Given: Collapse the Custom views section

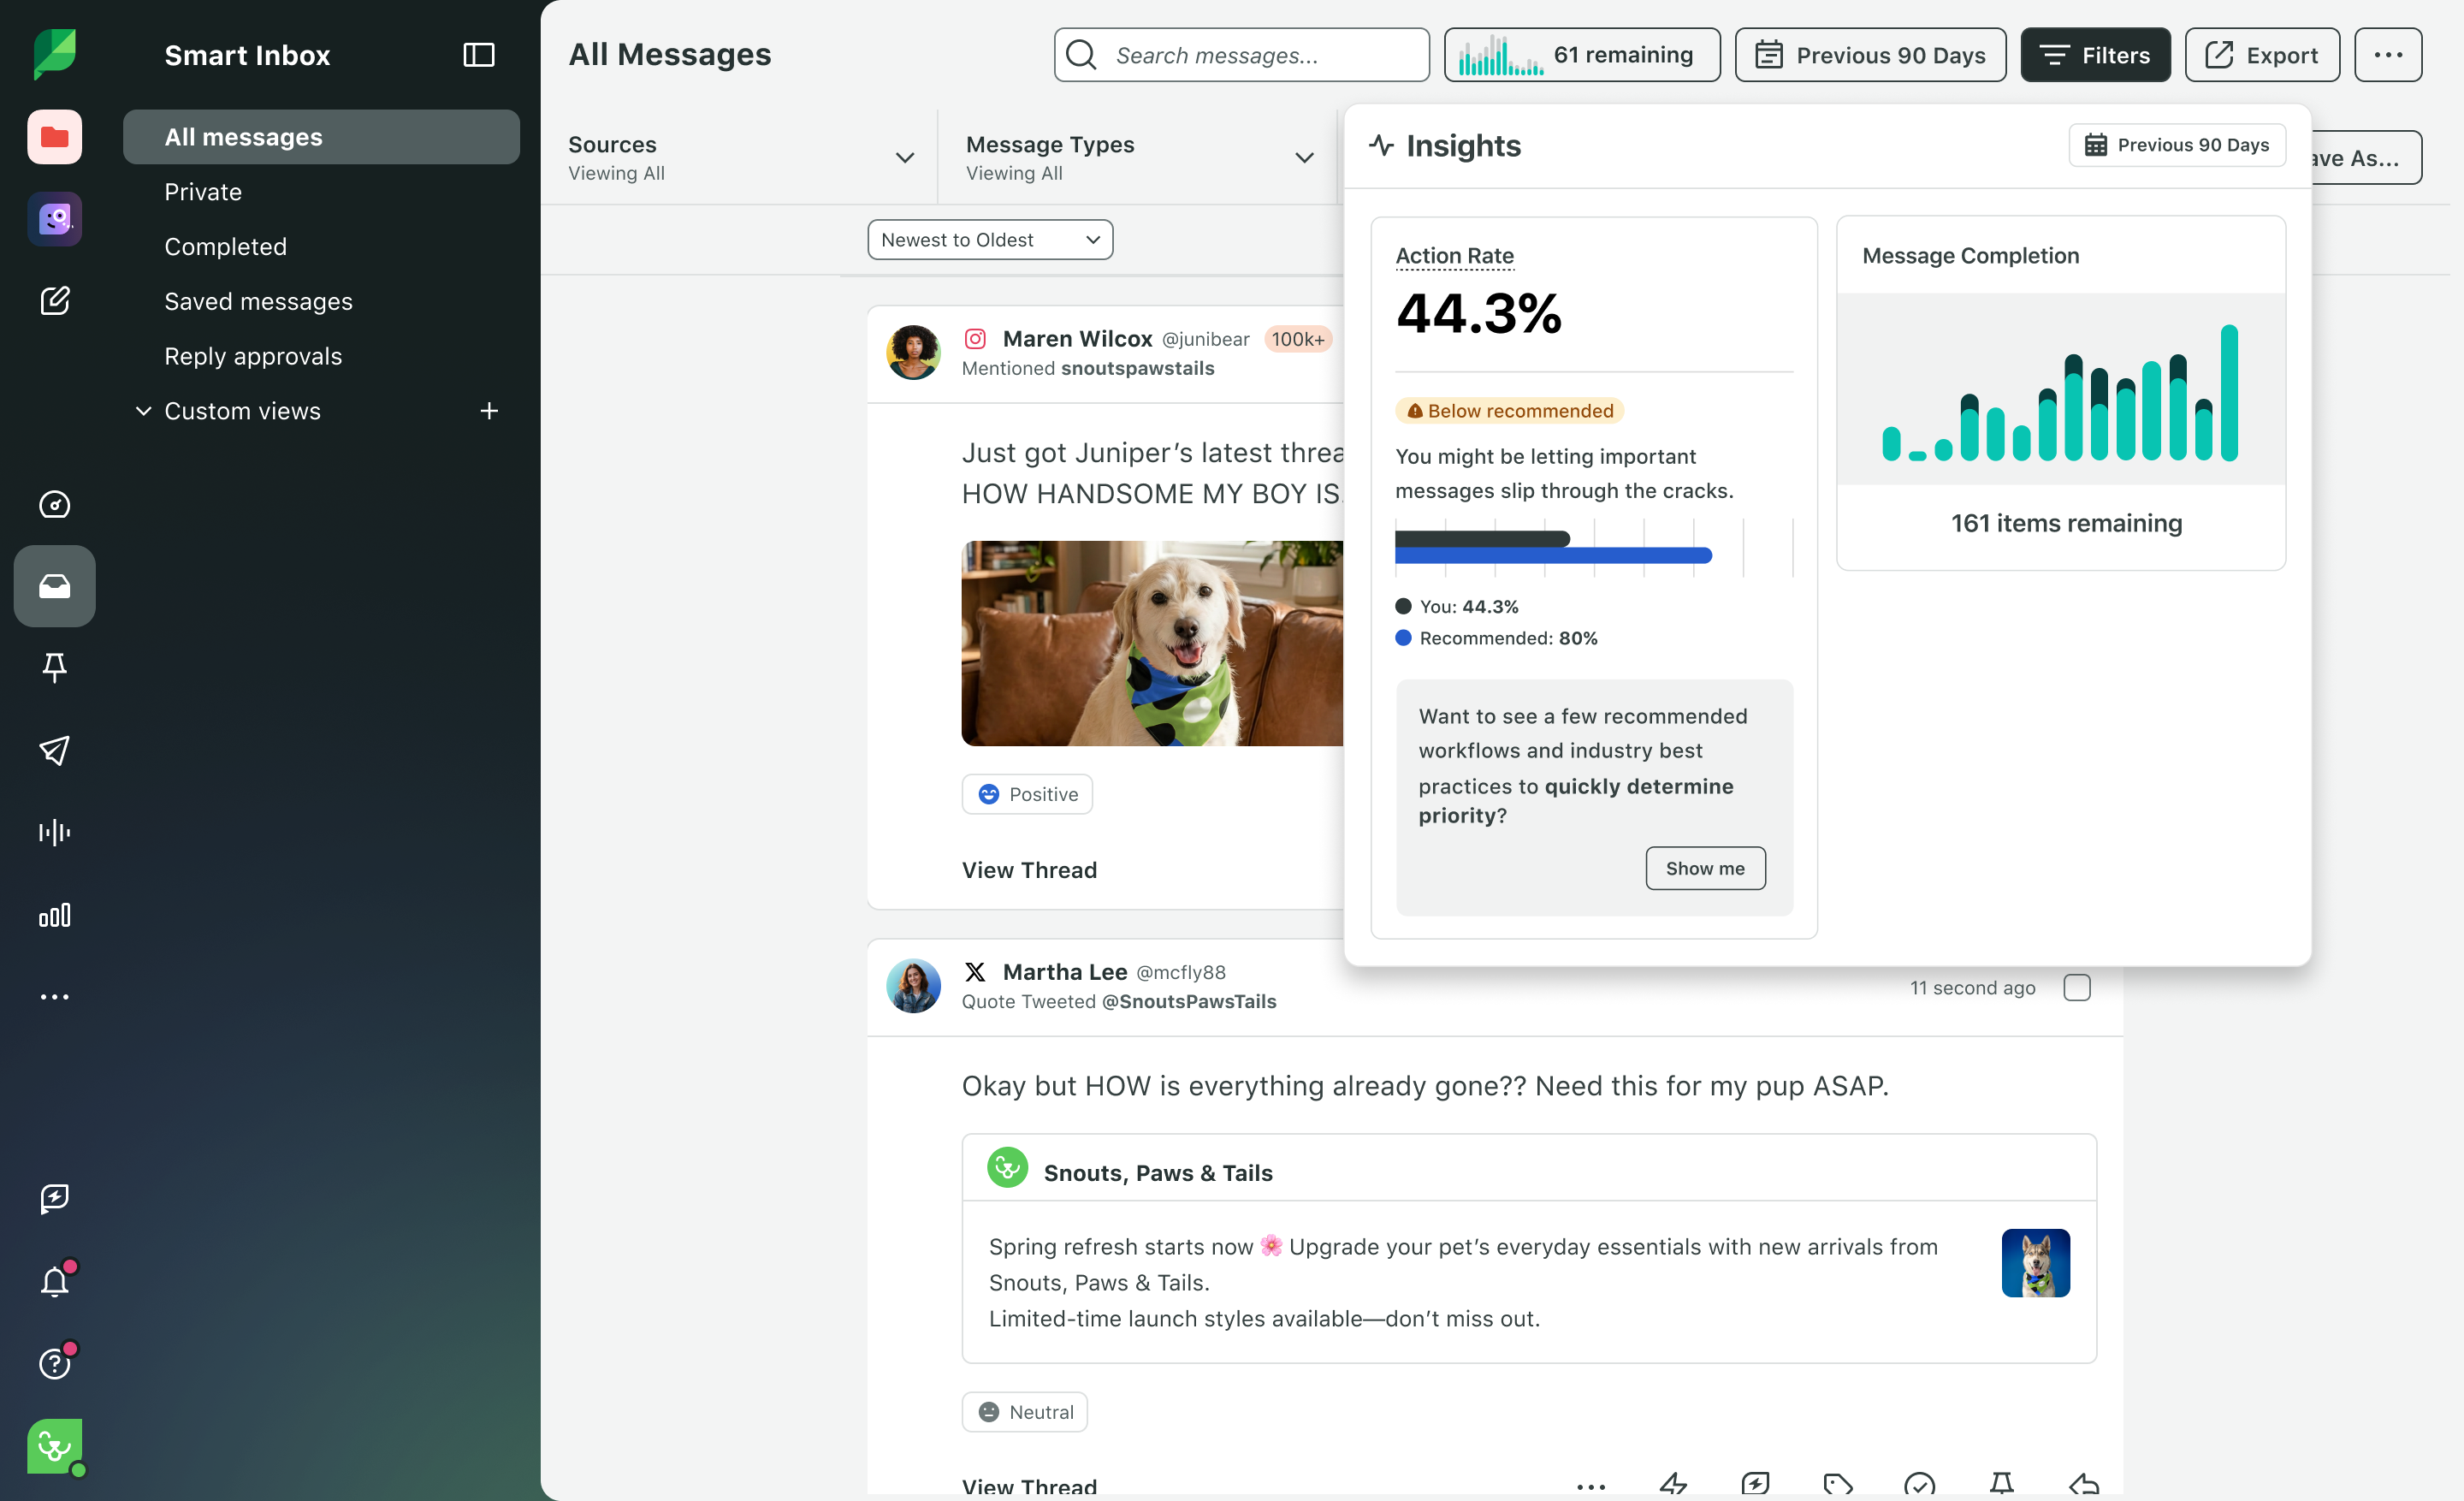Looking at the screenshot, I should [x=144, y=411].
